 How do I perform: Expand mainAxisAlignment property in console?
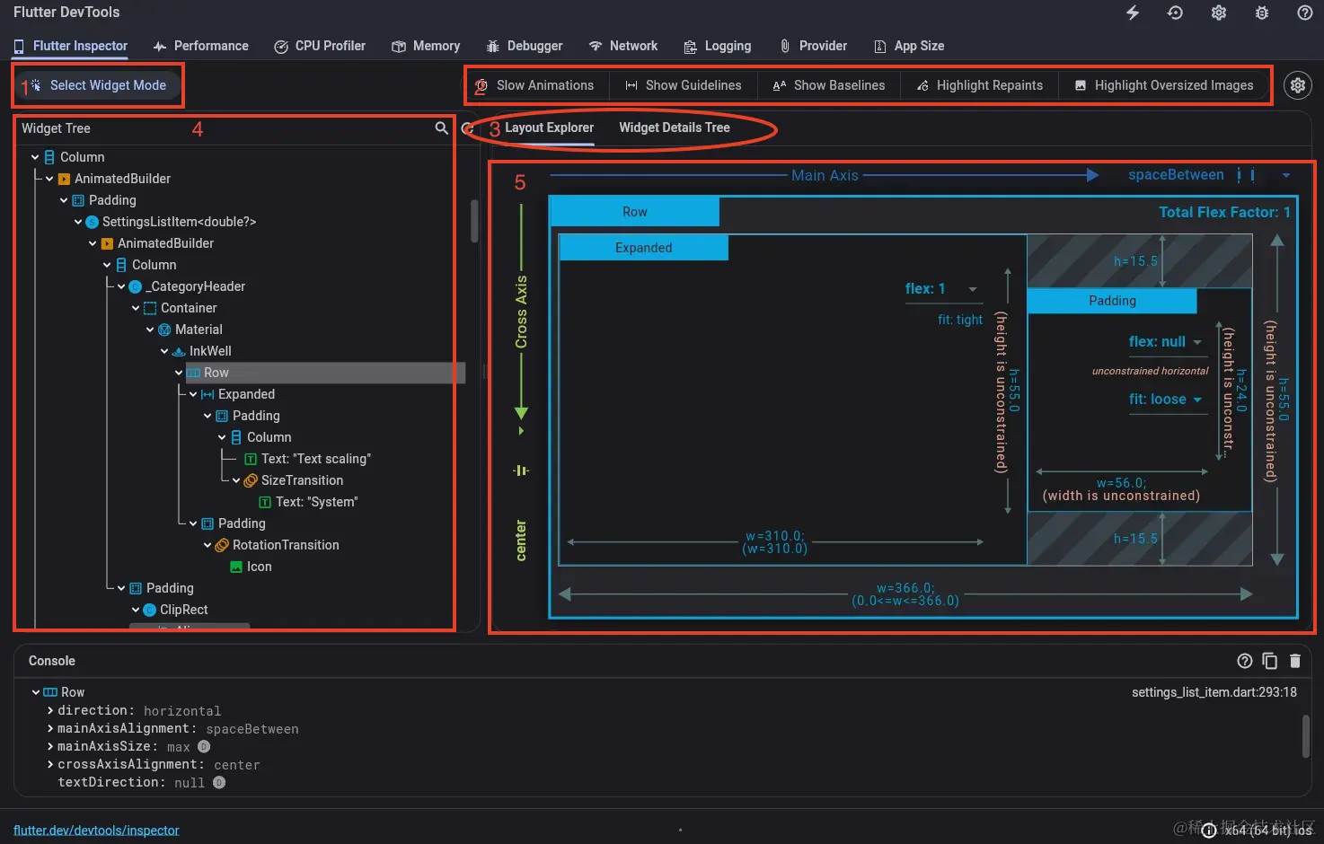pos(50,728)
